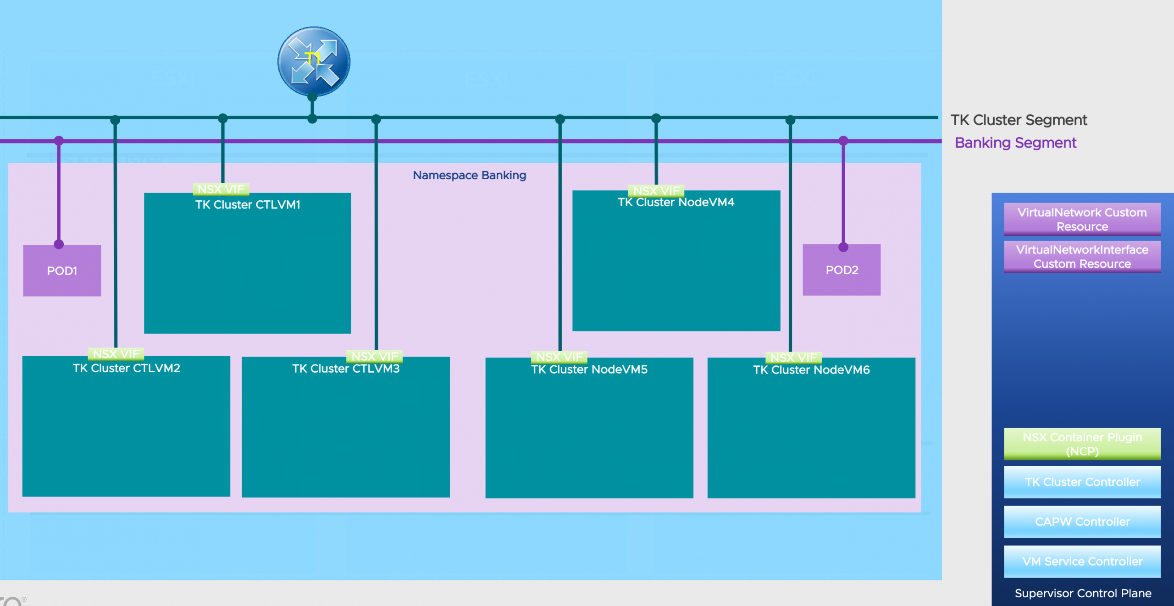1174x606 pixels.
Task: Select NSX Container Plugin (NCP) box
Action: pyautogui.click(x=1082, y=444)
